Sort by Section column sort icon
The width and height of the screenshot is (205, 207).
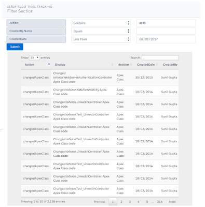click(131, 65)
